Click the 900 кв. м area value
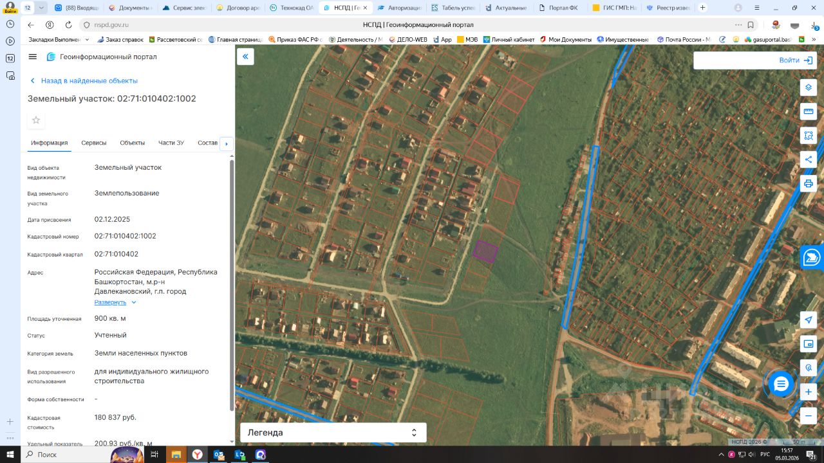 coord(110,318)
